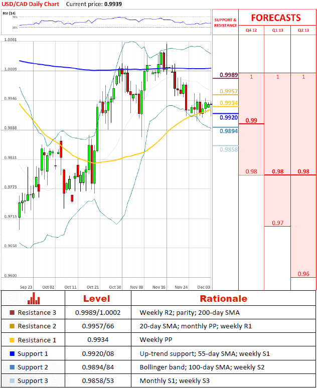Select the Resistance 2 gold color square
The height and width of the screenshot is (388, 317).
click(13, 326)
